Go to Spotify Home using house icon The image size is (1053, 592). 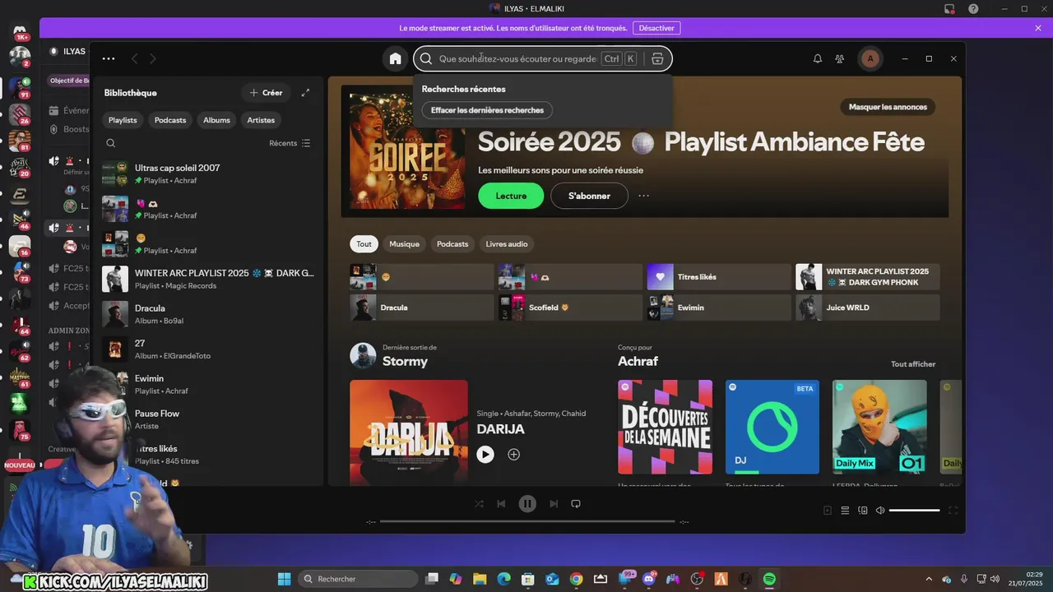pyautogui.click(x=396, y=58)
